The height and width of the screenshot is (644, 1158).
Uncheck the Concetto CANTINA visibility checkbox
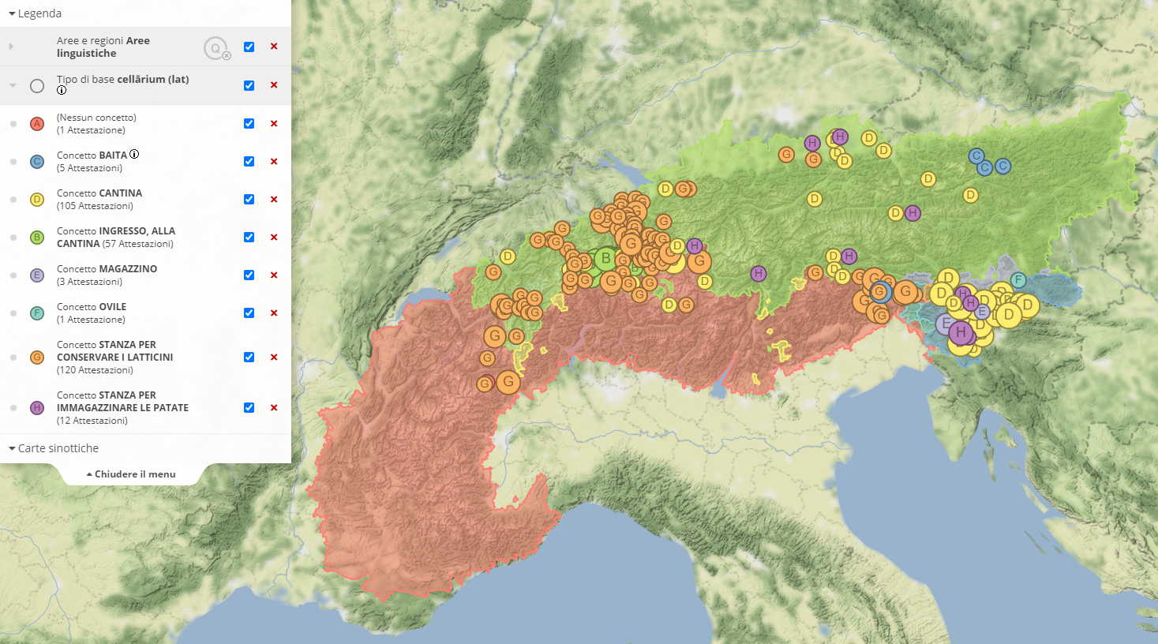click(x=249, y=200)
